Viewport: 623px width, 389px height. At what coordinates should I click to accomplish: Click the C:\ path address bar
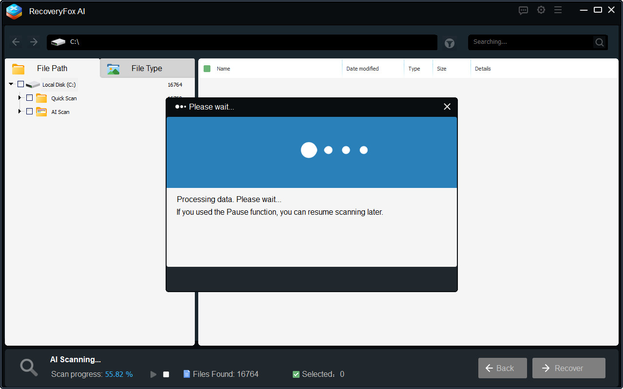click(x=242, y=42)
